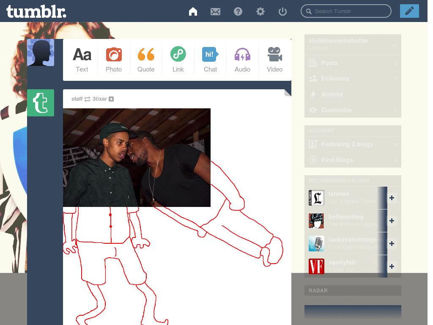
Task: Follow latimes with plus button
Action: tap(392, 198)
